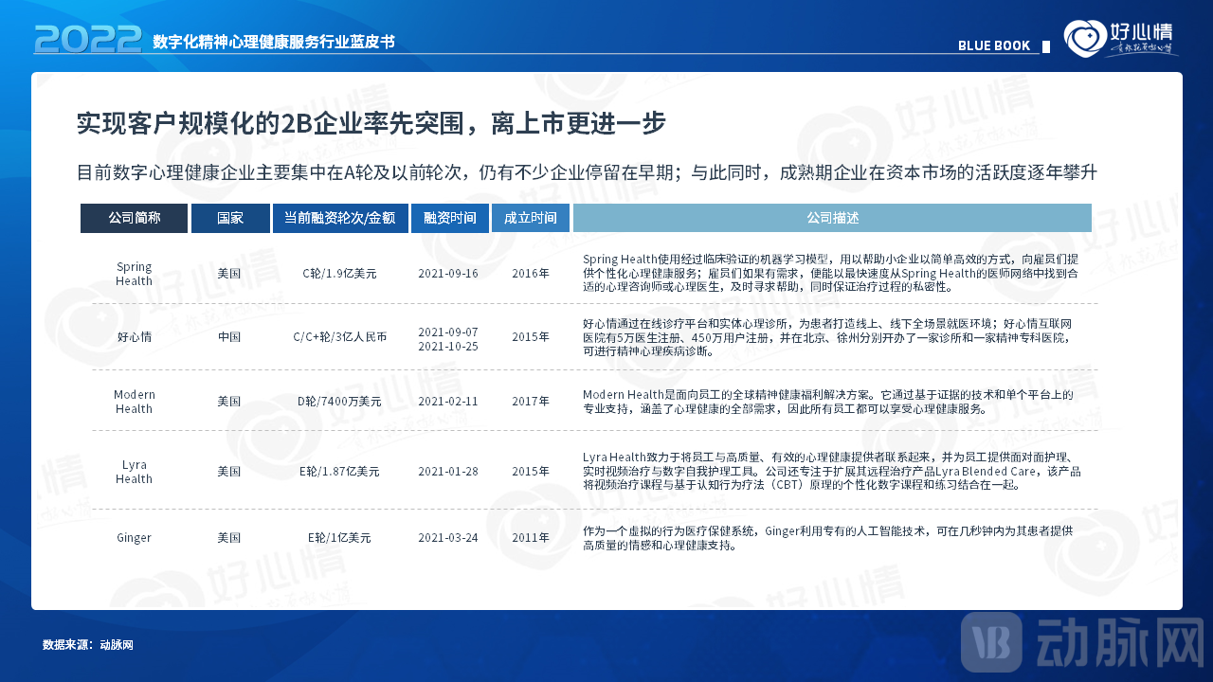Select the 公司简称 column header
The height and width of the screenshot is (682, 1213).
pos(134,217)
